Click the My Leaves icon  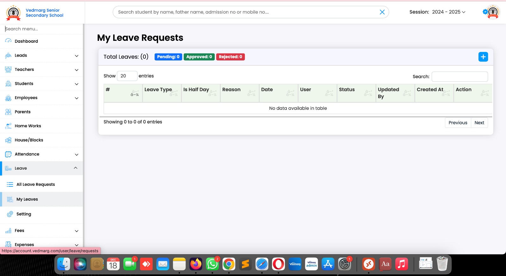pyautogui.click(x=10, y=199)
